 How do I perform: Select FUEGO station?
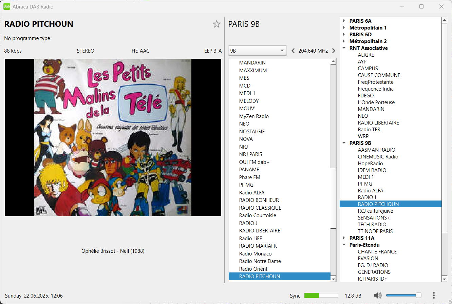pyautogui.click(x=365, y=96)
